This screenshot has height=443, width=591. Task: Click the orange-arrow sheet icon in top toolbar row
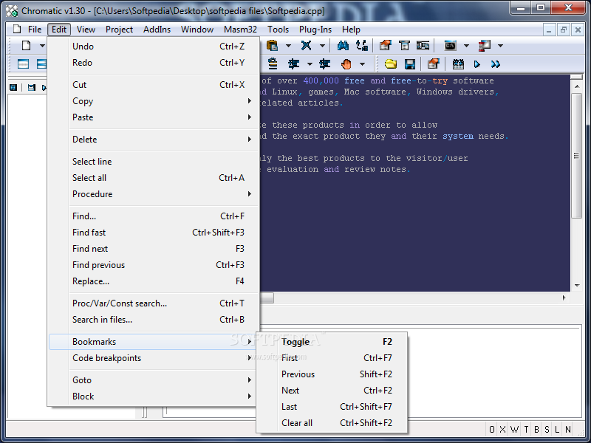(385, 46)
